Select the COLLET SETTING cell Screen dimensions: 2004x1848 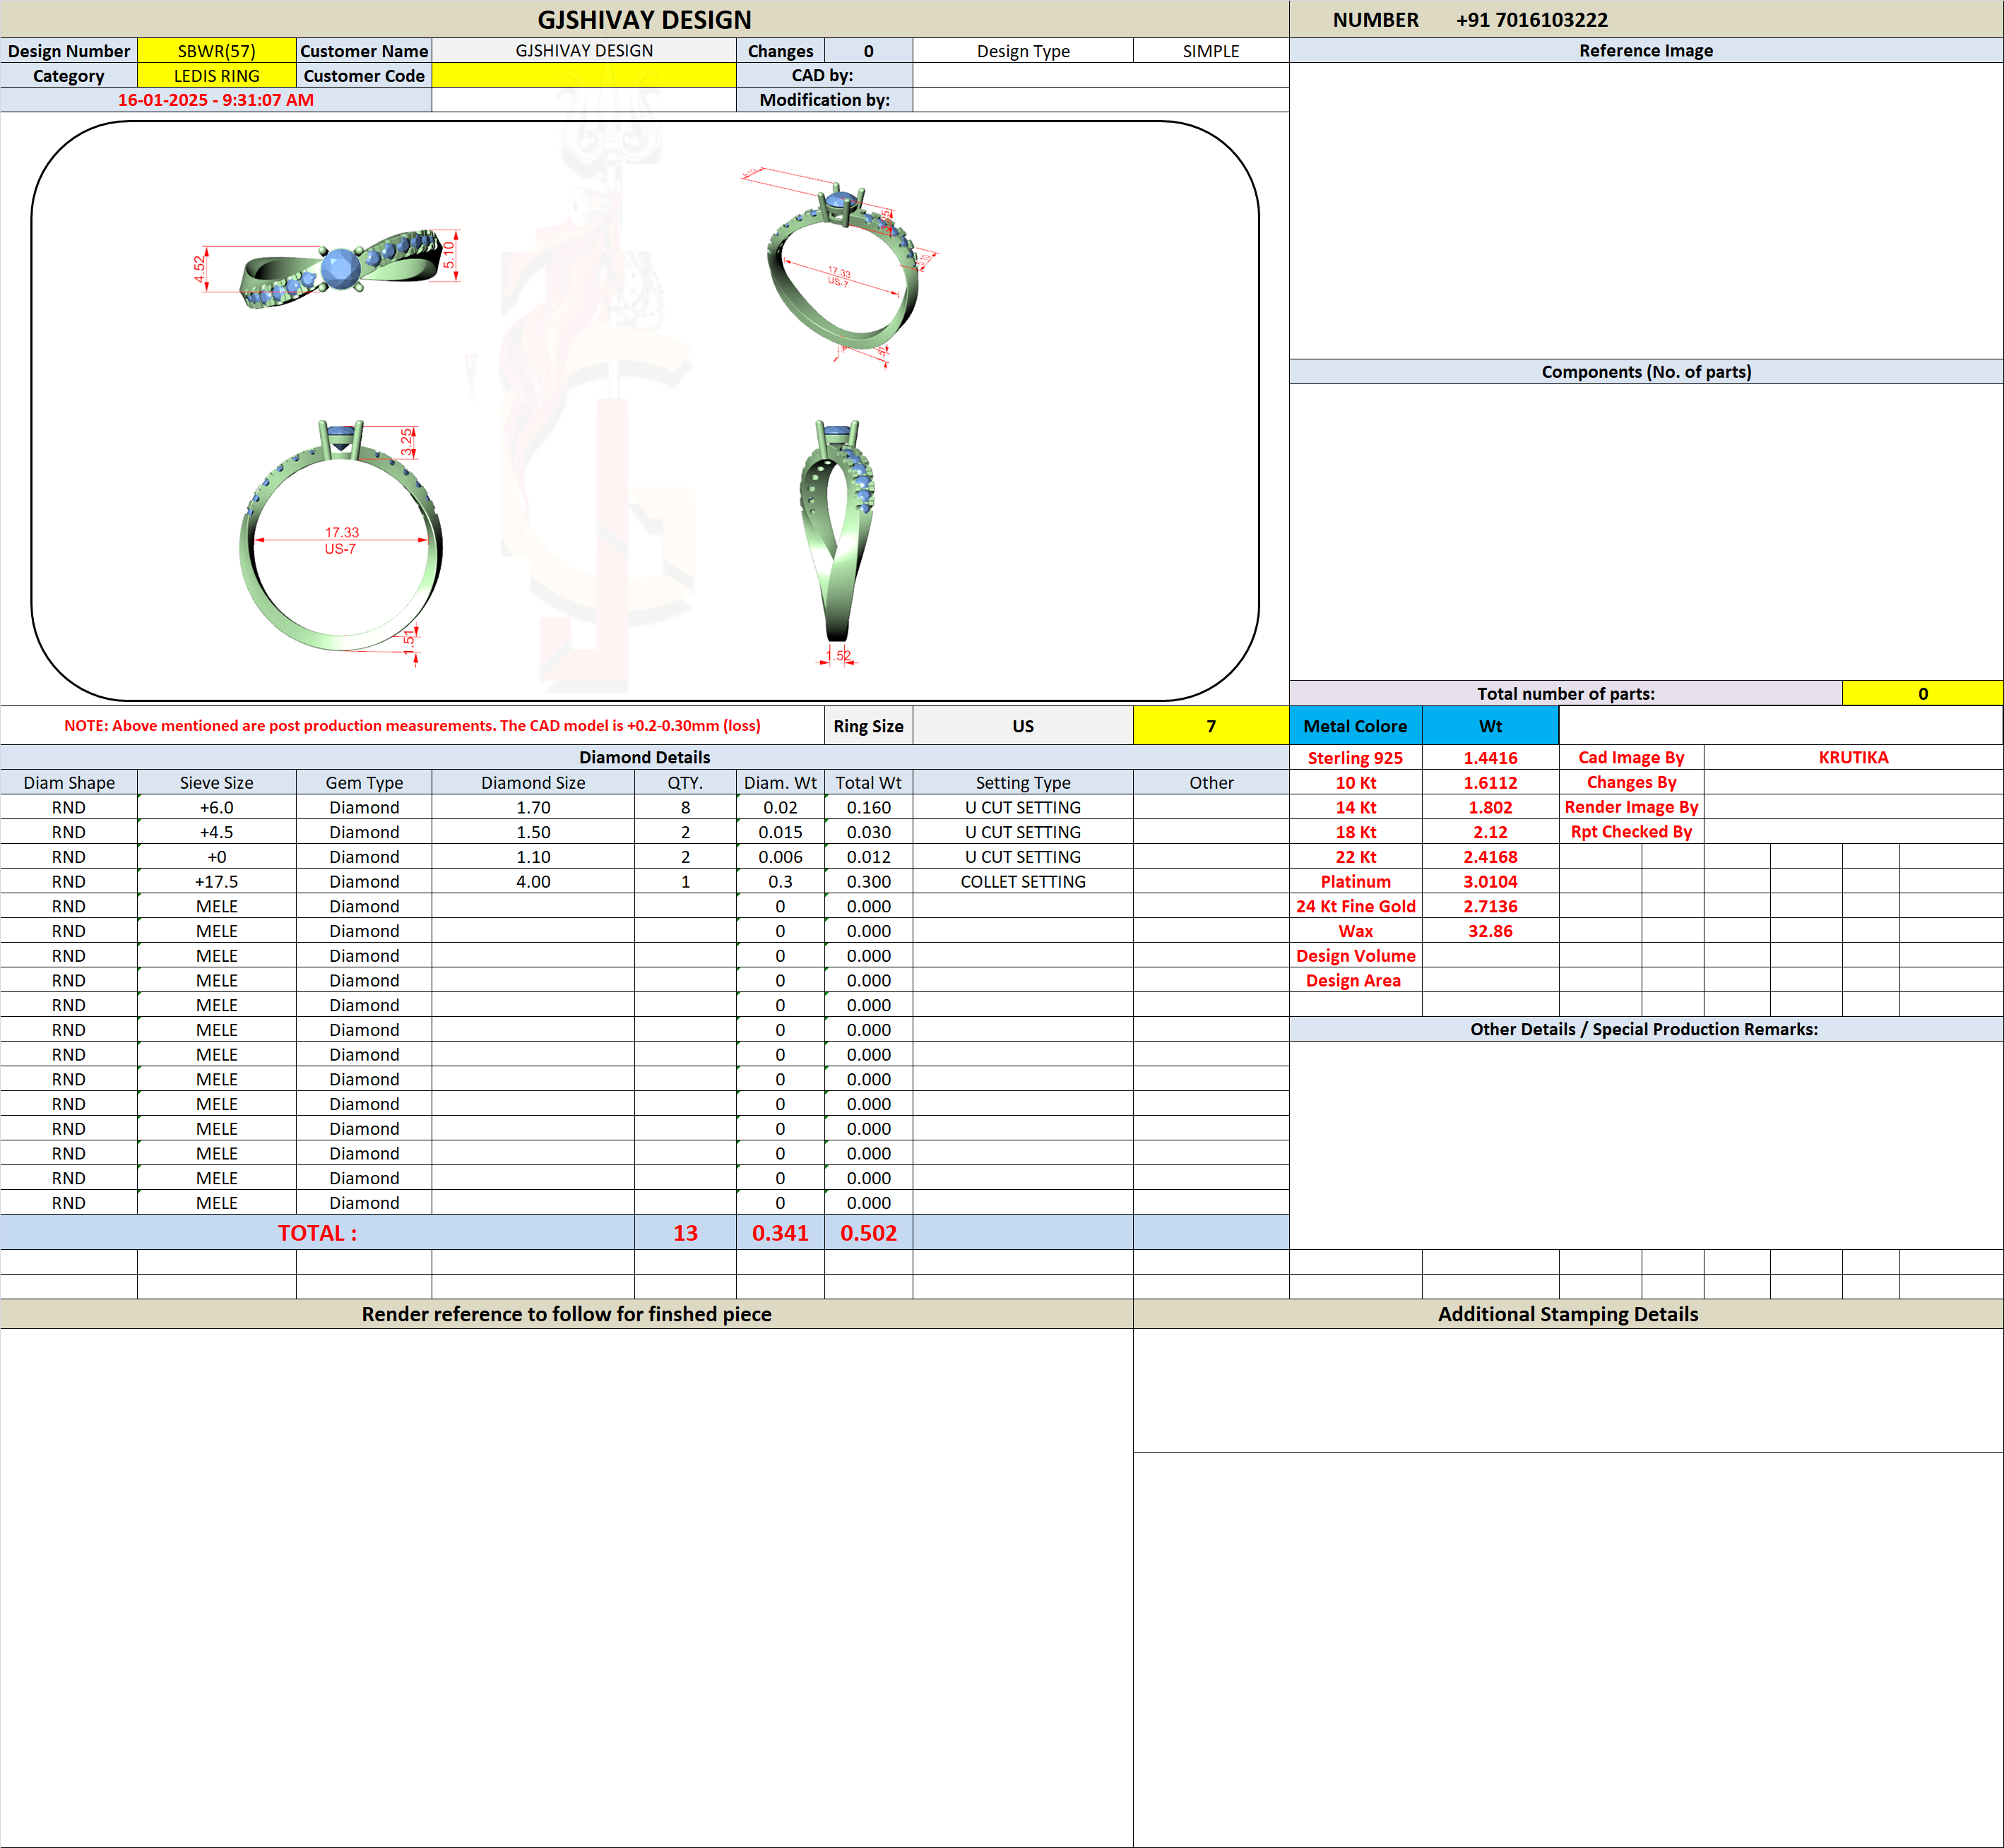(x=1023, y=882)
